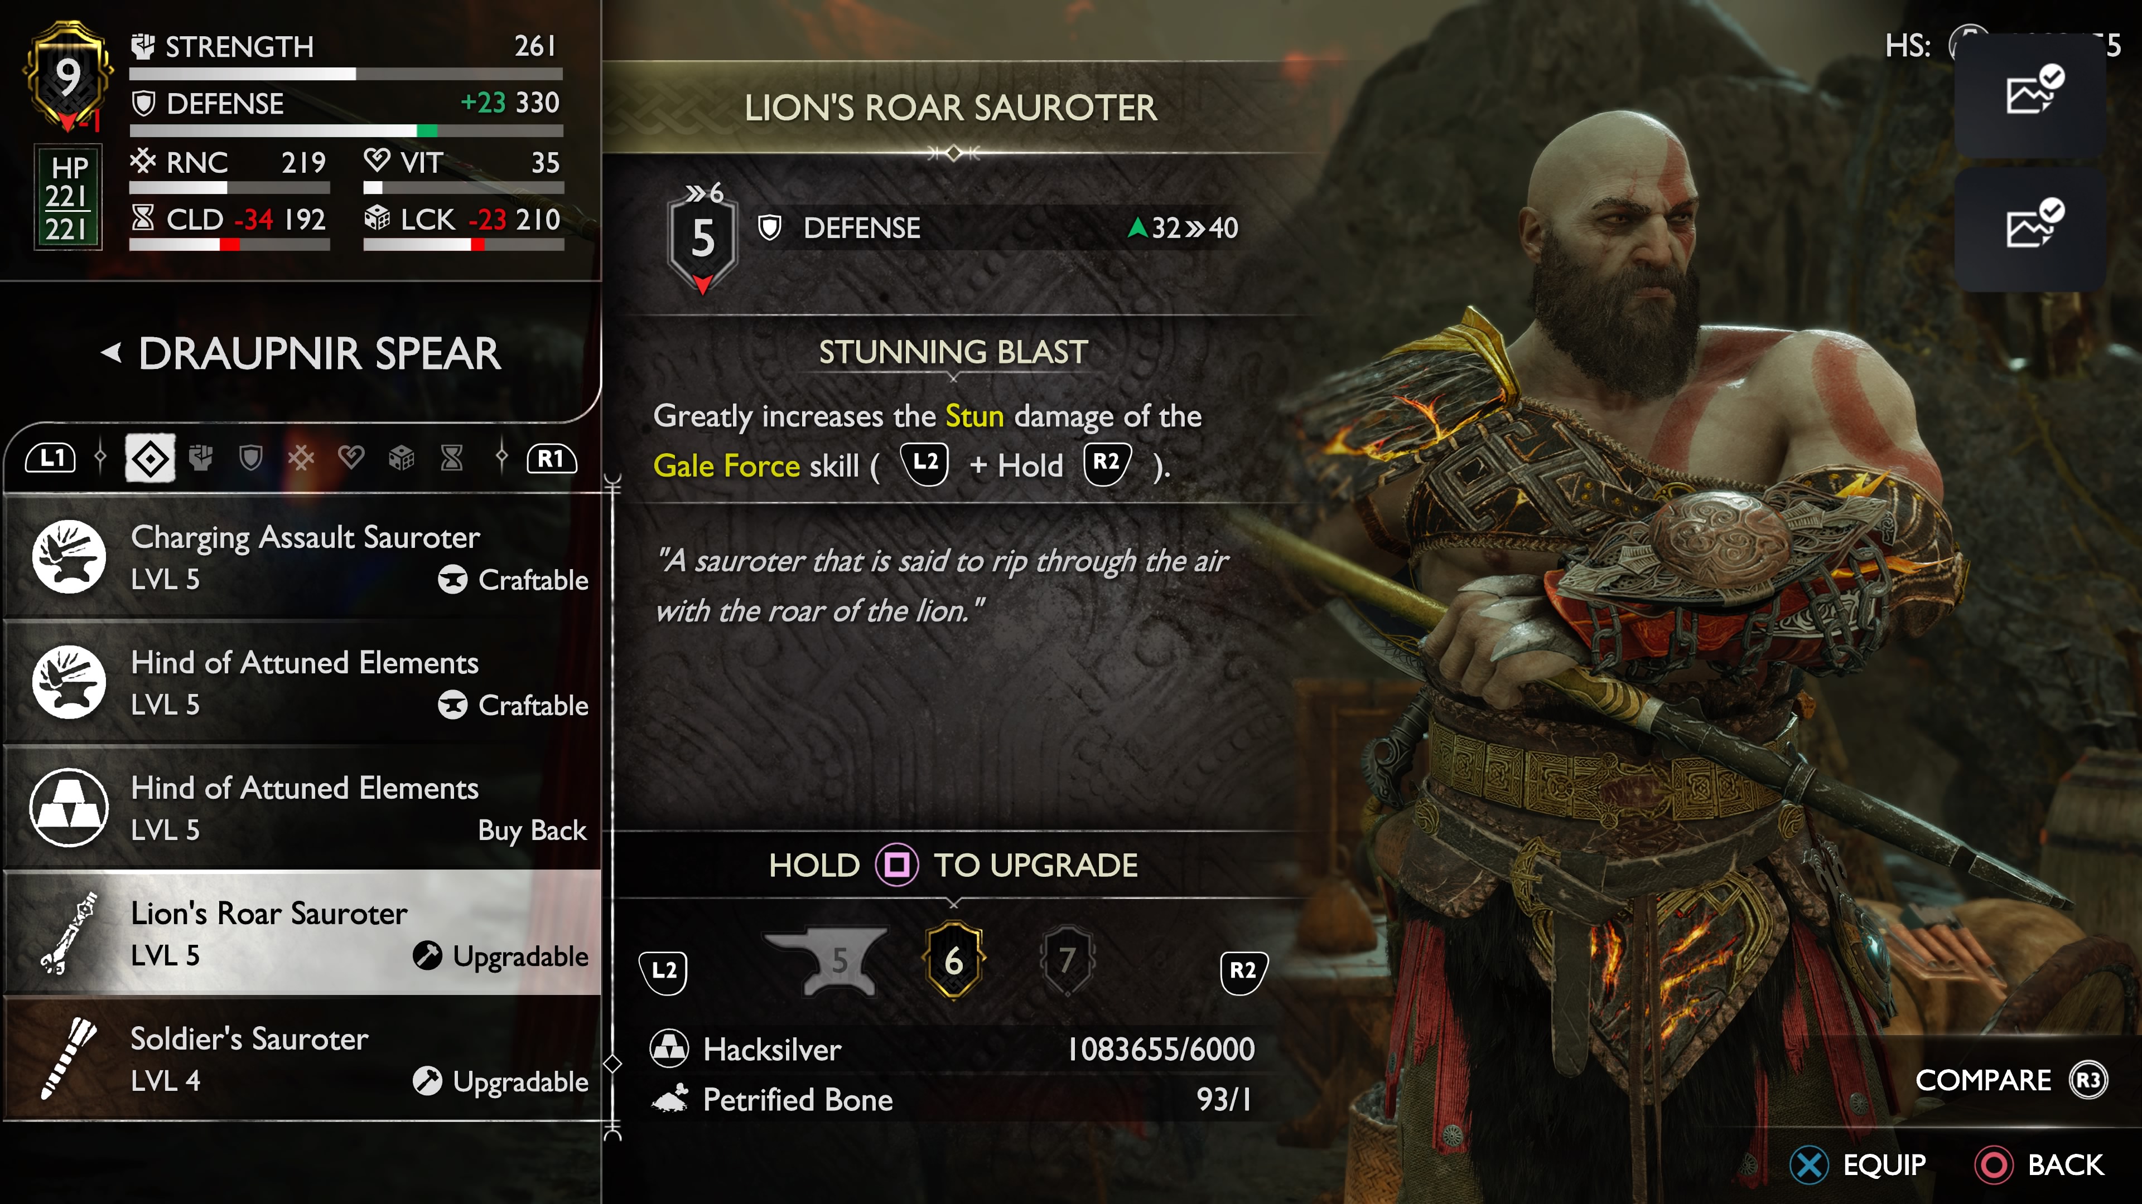Viewport: 2142px width, 1204px height.
Task: Click the second screenshot-saved notification icon
Action: click(x=2030, y=225)
